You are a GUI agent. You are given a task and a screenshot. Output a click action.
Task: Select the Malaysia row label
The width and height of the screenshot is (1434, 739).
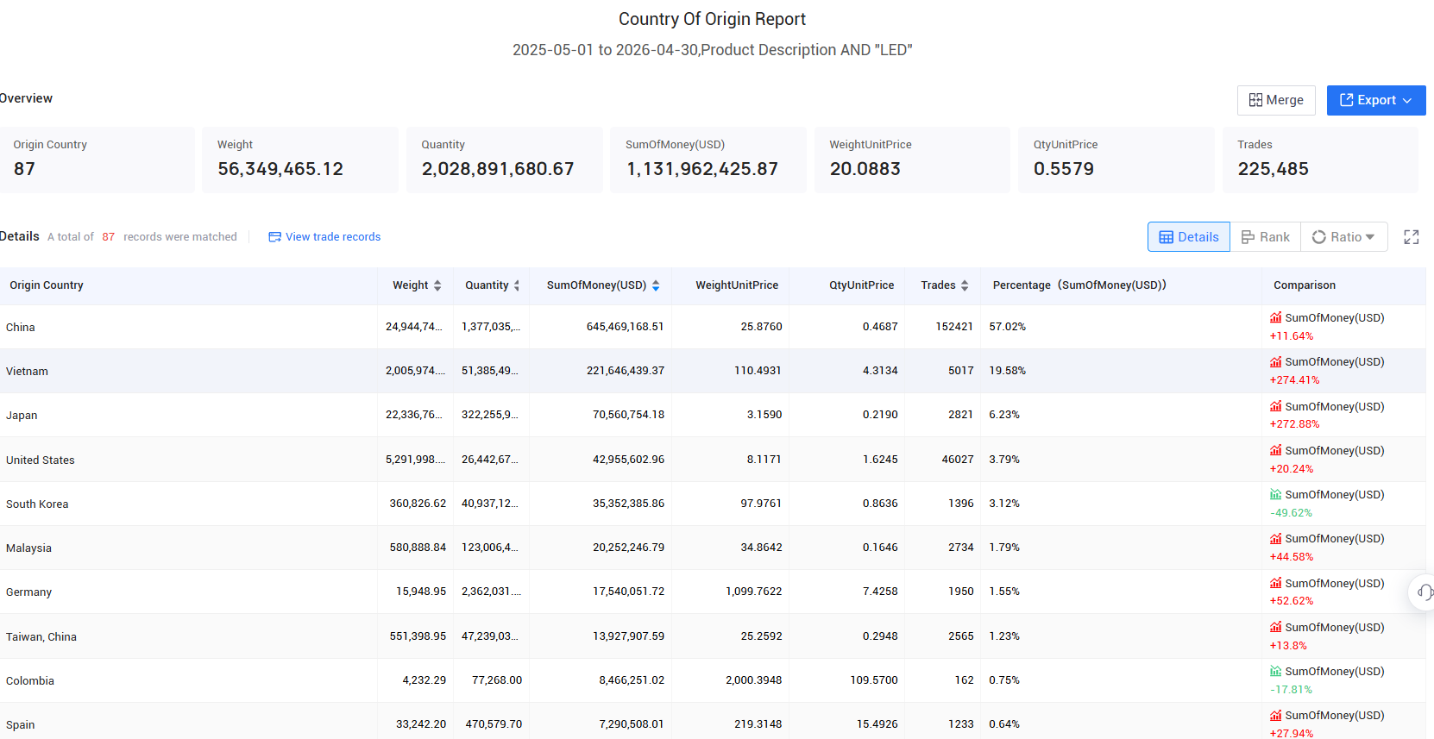click(x=28, y=548)
